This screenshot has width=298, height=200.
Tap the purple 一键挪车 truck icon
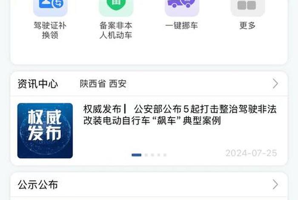point(182,8)
